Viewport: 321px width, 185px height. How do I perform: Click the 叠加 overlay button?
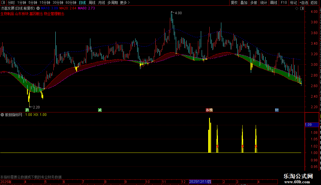click(x=244, y=3)
